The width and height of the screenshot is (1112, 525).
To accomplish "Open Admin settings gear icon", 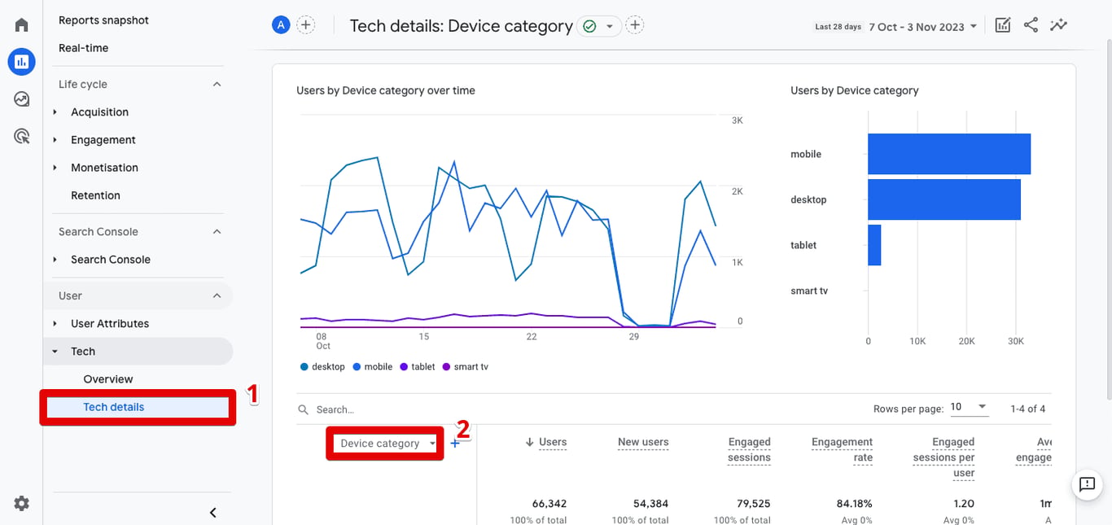I will 22,504.
